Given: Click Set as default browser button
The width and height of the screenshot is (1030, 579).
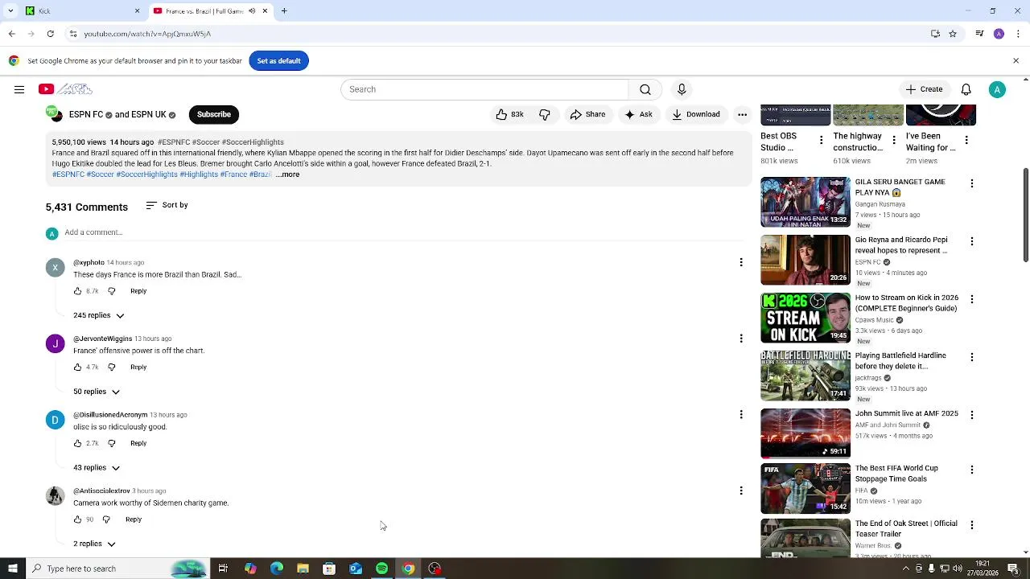Looking at the screenshot, I should [x=278, y=61].
